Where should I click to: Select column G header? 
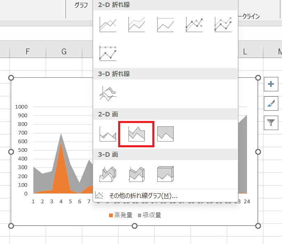(x=64, y=51)
